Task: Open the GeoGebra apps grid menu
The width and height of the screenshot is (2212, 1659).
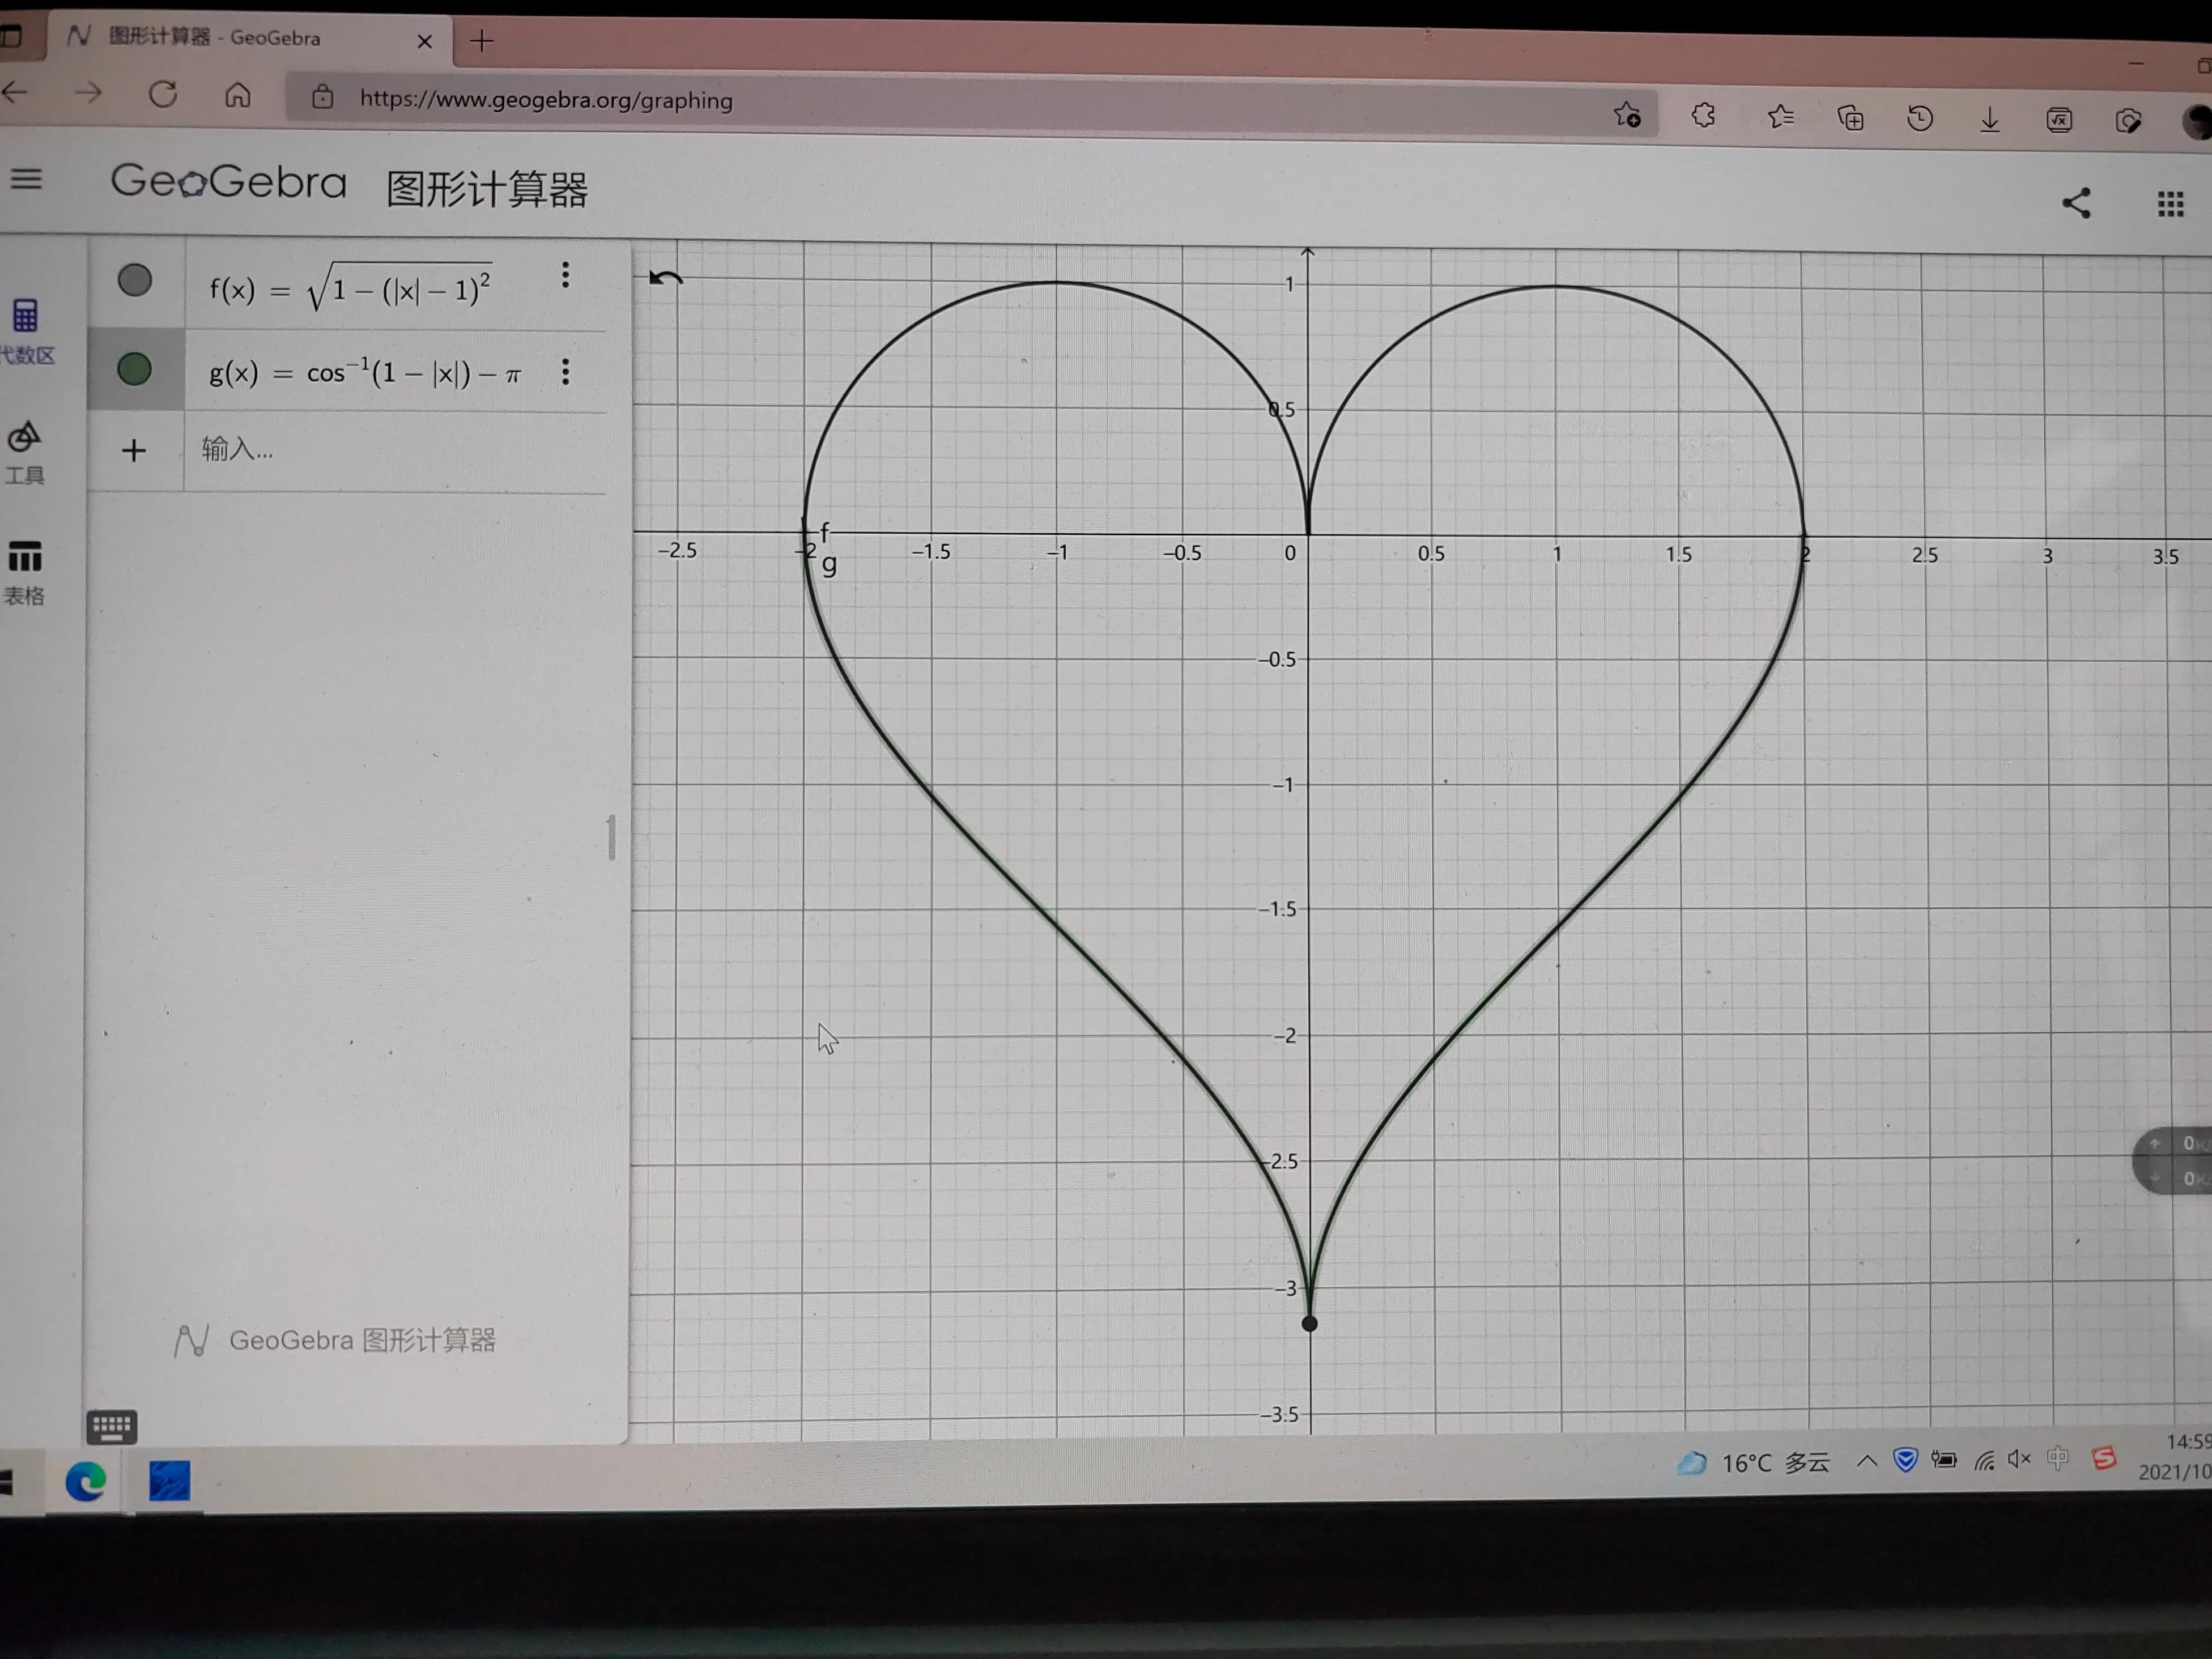Action: pyautogui.click(x=2170, y=205)
